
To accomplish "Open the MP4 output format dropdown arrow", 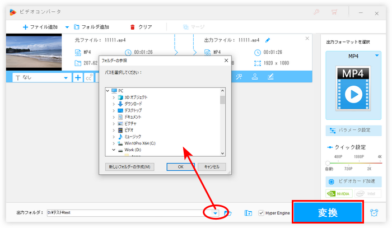I will [377, 55].
